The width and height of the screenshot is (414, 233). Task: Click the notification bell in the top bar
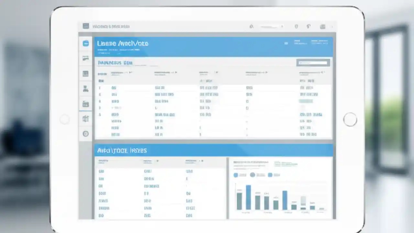coord(296,27)
